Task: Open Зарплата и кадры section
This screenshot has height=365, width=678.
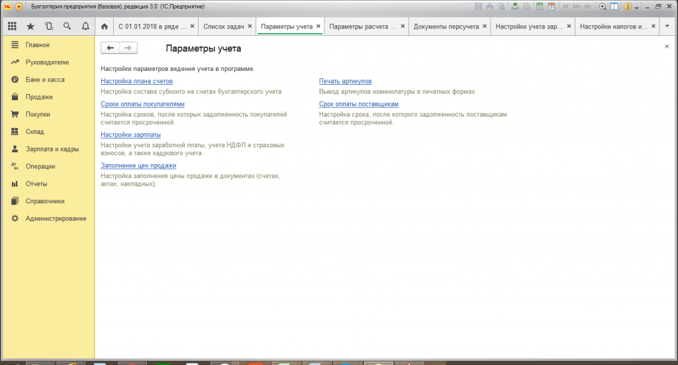Action: coord(52,149)
